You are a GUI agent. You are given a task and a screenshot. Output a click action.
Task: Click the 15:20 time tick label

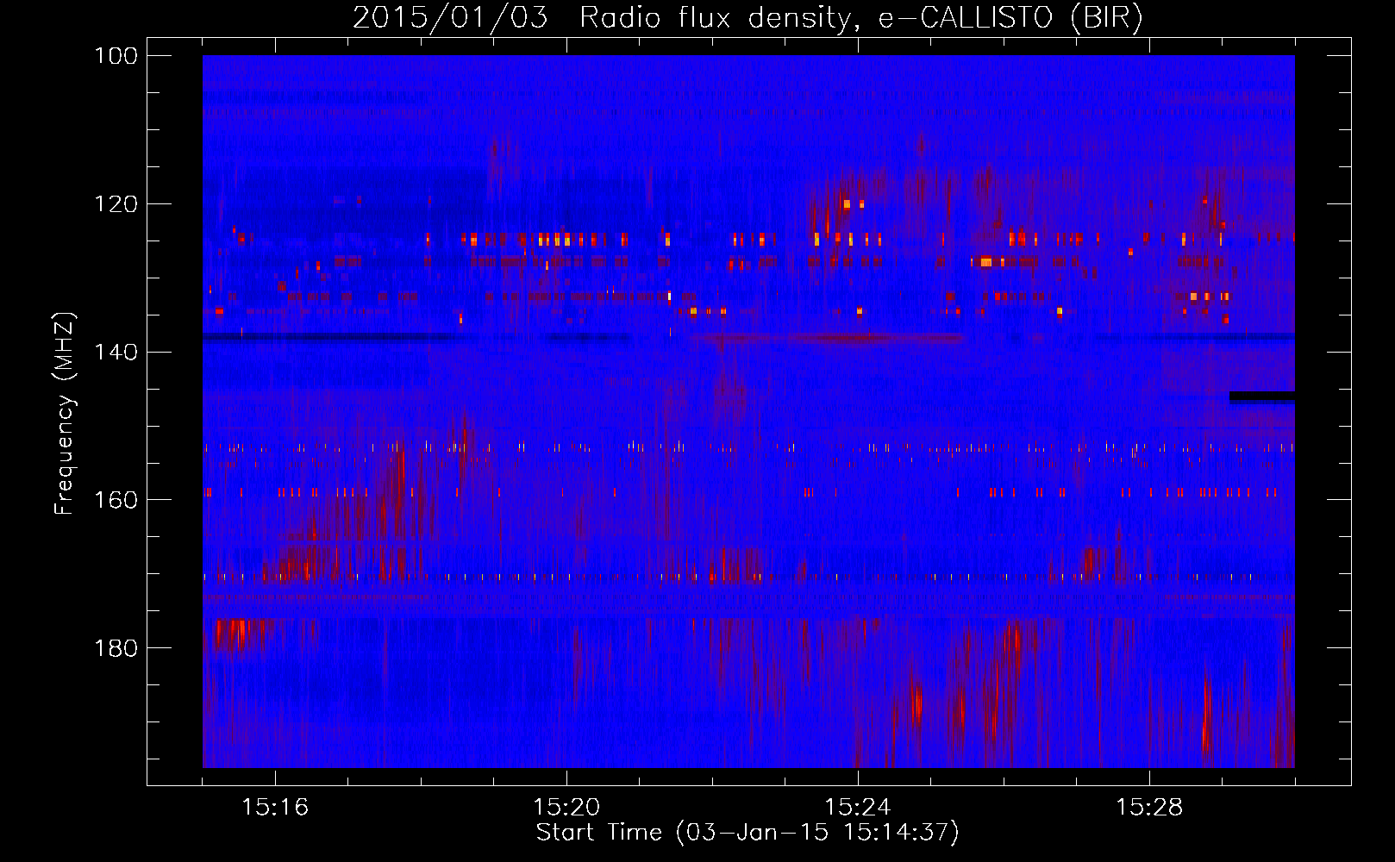[x=567, y=808]
